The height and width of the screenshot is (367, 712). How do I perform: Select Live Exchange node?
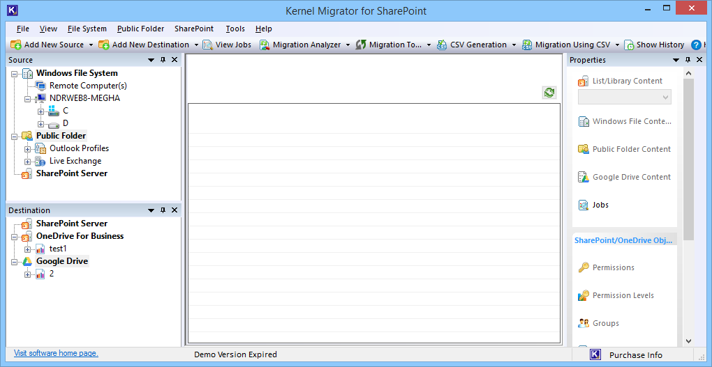click(x=75, y=161)
